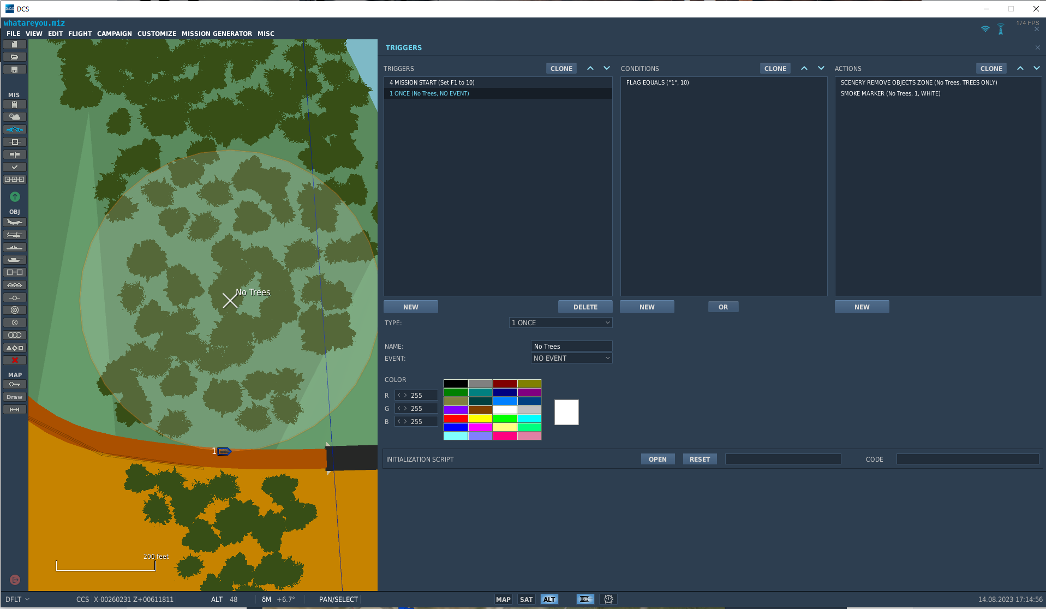Open the MISSION GENERATOR menu
This screenshot has height=609, width=1046.
tap(217, 34)
